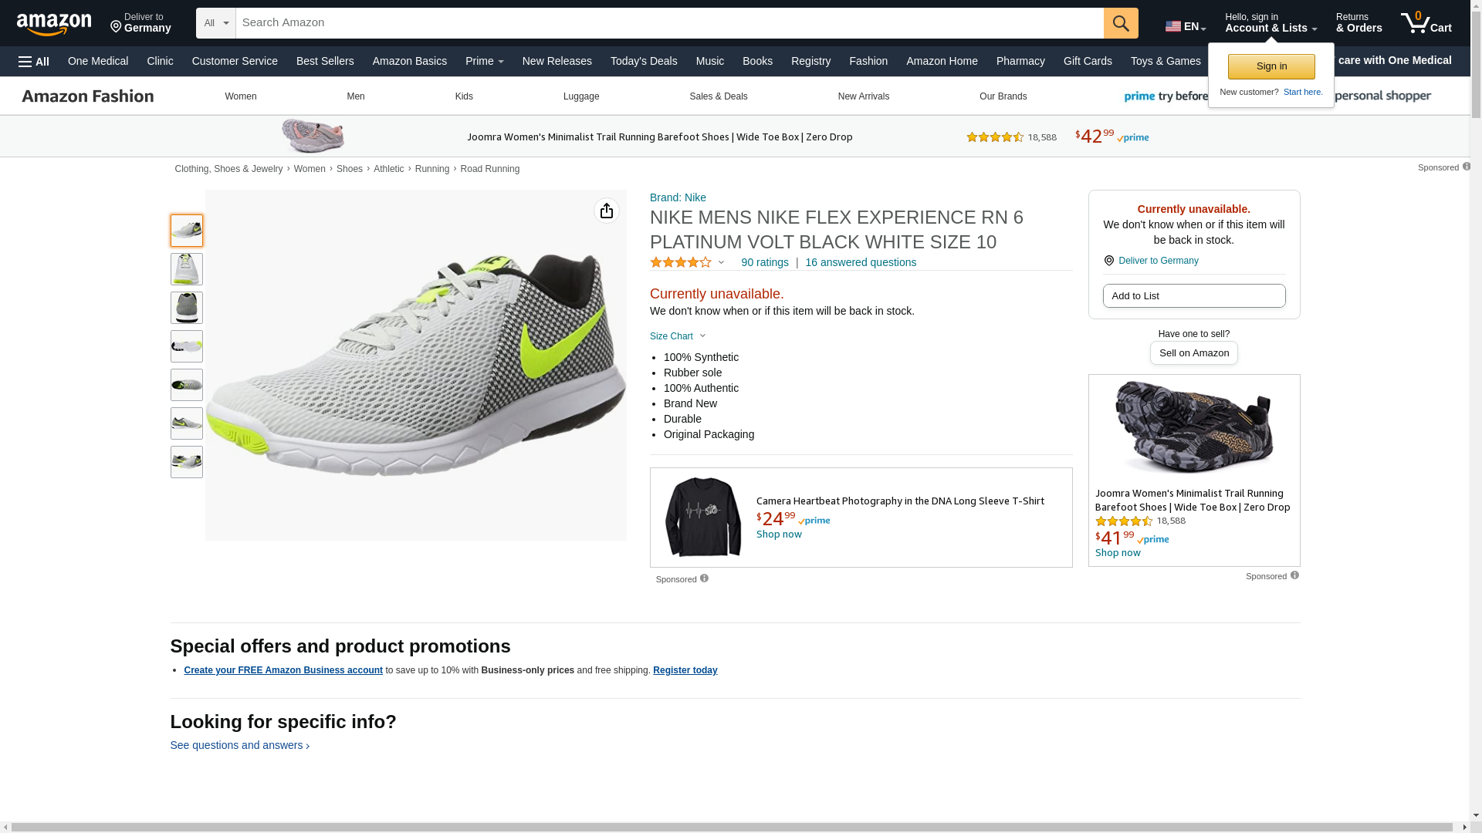Open the star ratings breakdown popover
The width and height of the screenshot is (1482, 833).
tap(688, 263)
